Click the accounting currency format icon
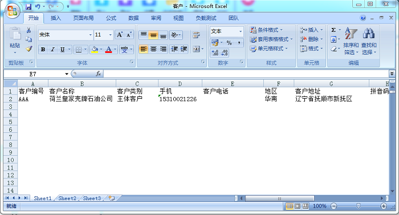Screen dimensions: 399x215 (215, 43)
